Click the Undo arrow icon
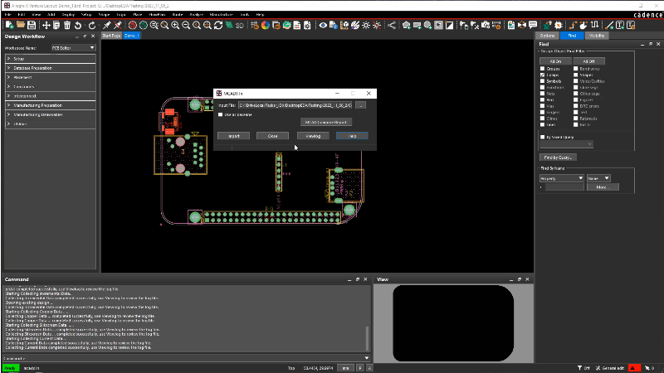664x373 pixels. click(x=78, y=26)
